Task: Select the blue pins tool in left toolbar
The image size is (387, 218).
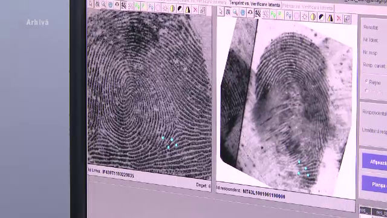Action: tap(151, 7)
